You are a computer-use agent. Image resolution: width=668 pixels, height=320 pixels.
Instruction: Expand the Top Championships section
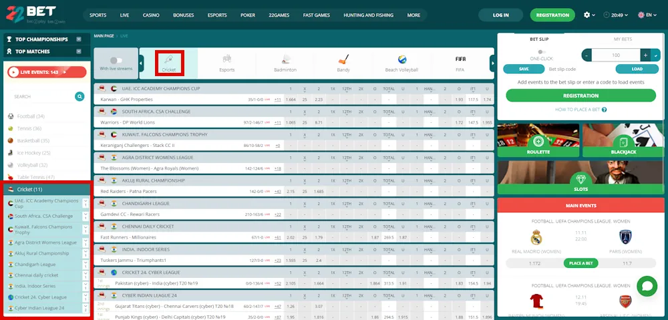pos(79,39)
